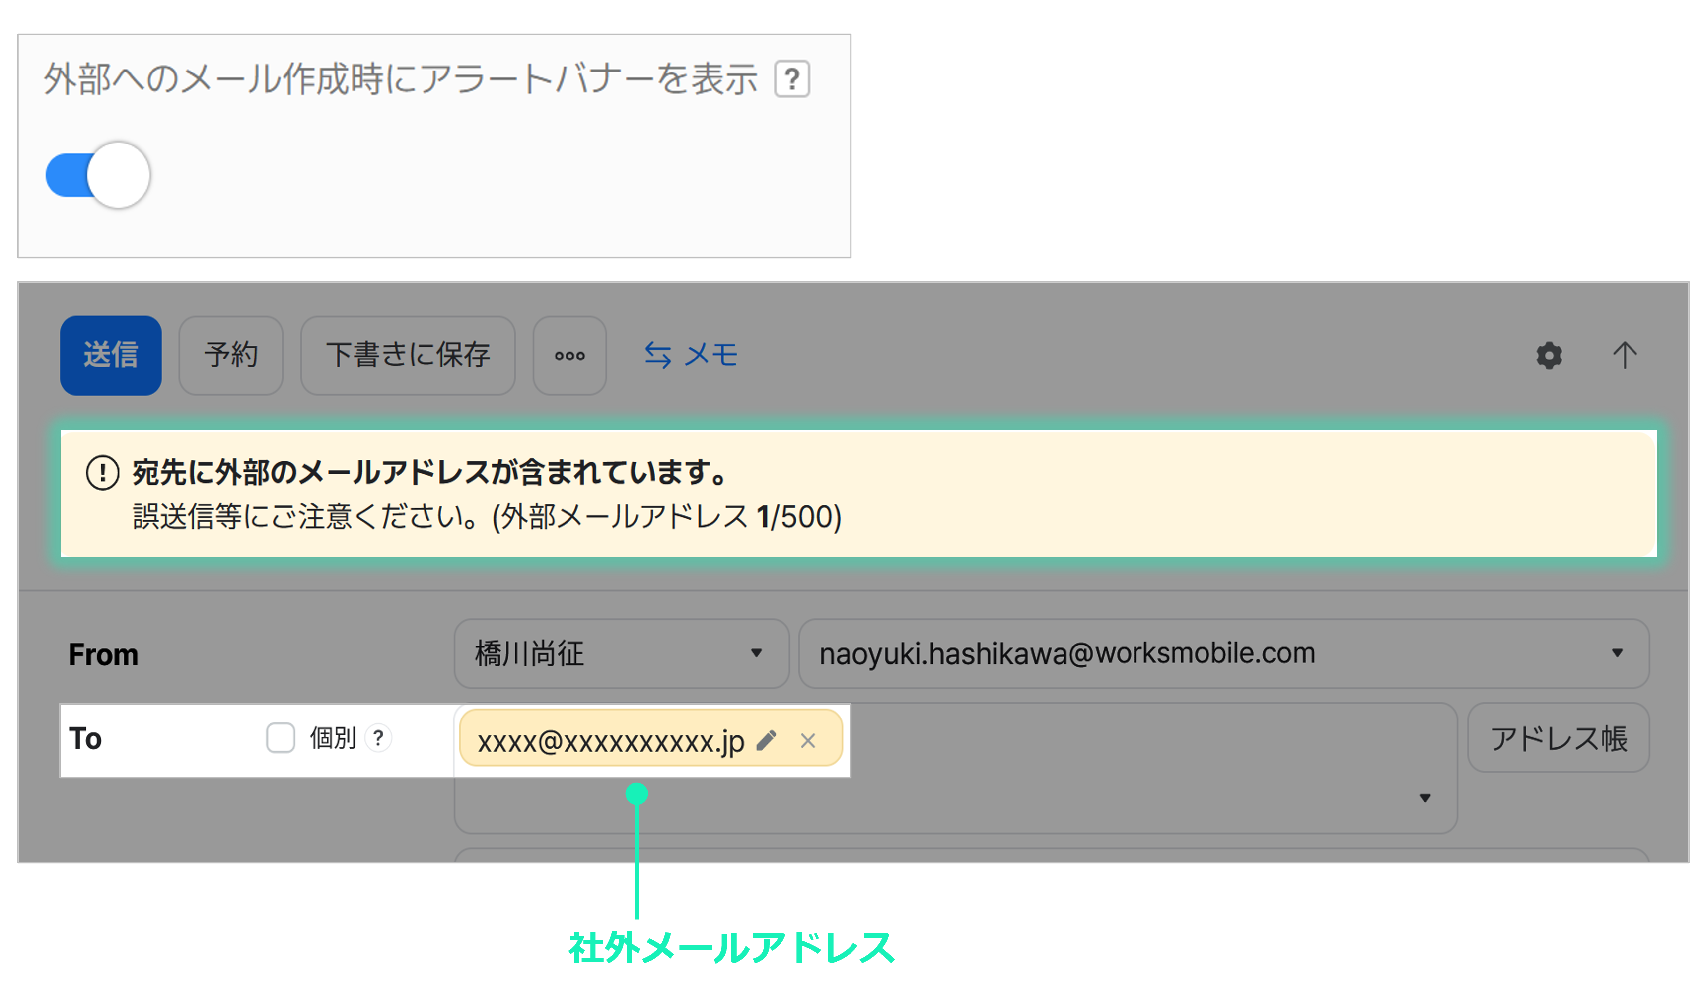Edit the recipient address with the pencil icon

(766, 741)
